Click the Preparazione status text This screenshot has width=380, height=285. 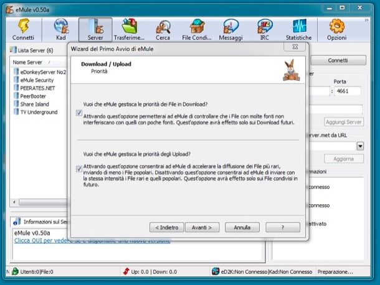point(335,272)
